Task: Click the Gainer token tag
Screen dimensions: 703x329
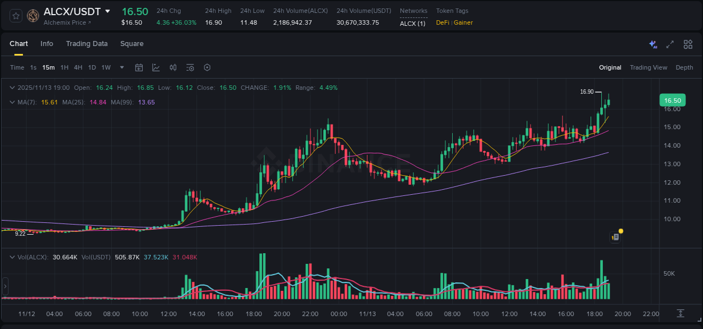Action: tap(463, 22)
